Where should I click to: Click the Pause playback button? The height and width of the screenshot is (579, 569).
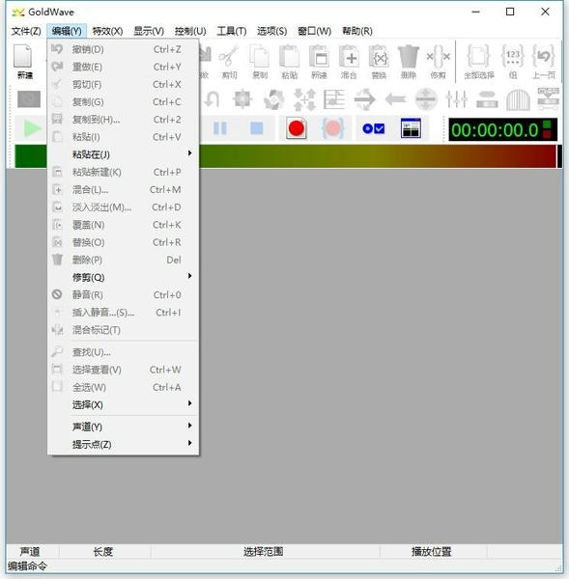220,128
